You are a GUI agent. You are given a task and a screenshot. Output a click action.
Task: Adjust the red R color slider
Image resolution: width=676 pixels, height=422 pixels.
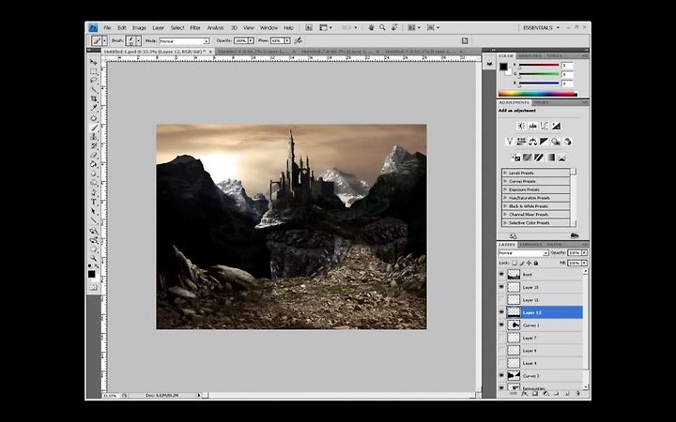pyautogui.click(x=539, y=66)
